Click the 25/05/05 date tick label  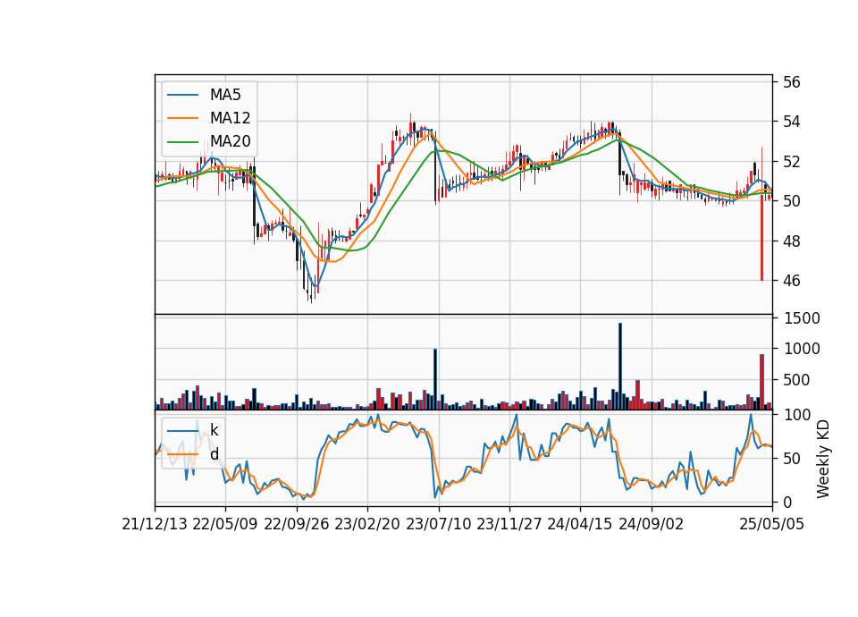click(x=772, y=525)
